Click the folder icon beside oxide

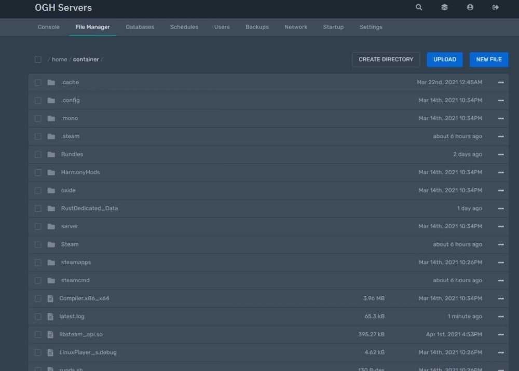[x=51, y=190]
